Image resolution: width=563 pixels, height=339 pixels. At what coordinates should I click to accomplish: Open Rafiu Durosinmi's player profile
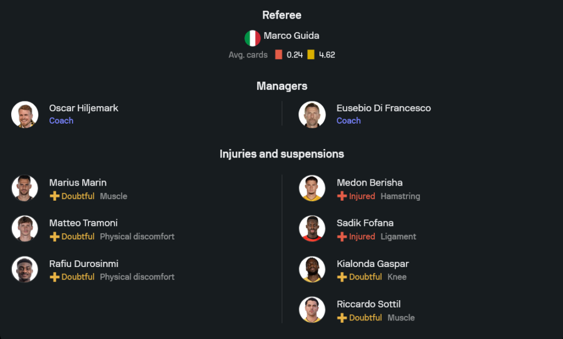(x=83, y=264)
